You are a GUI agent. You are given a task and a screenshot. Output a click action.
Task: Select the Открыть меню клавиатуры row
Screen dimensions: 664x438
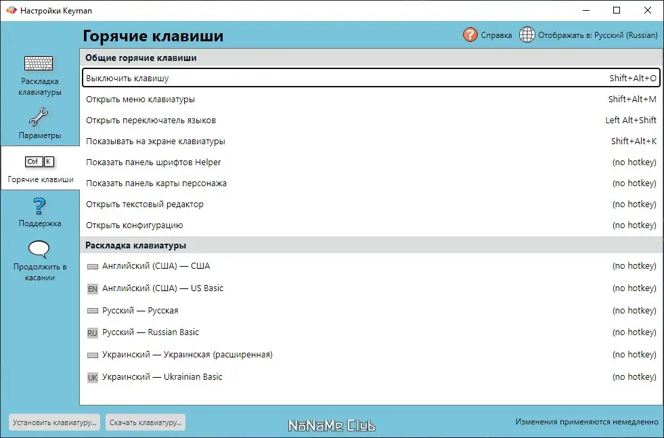(371, 99)
